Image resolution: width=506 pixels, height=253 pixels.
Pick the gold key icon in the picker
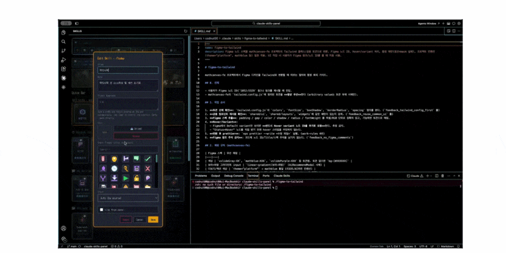[x=125, y=168]
